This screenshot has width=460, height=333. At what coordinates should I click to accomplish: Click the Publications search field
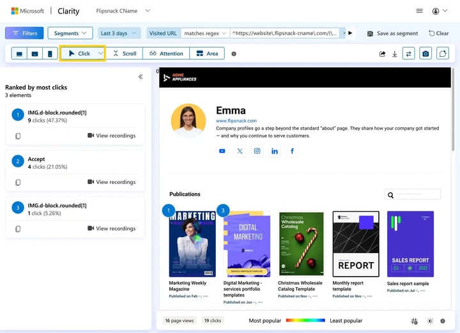click(413, 194)
